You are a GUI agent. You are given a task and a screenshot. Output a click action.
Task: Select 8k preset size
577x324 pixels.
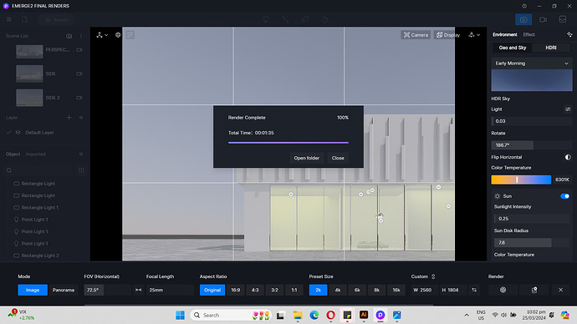pyautogui.click(x=376, y=290)
